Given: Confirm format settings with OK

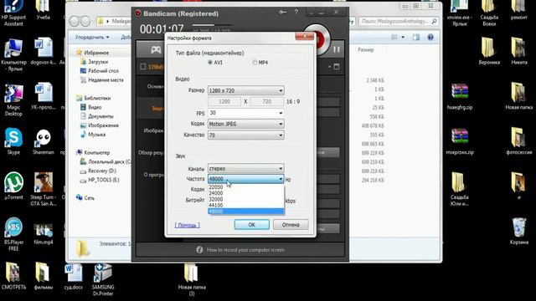Looking at the screenshot, I should [x=251, y=225].
